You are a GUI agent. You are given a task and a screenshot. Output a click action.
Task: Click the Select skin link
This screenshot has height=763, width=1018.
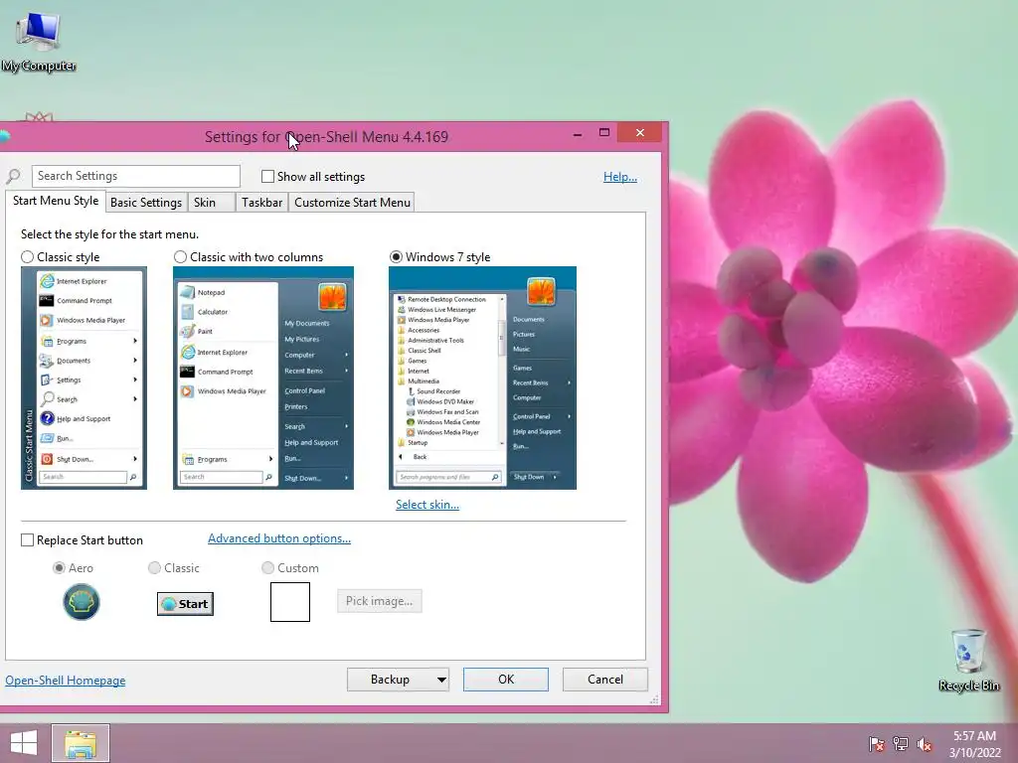coord(427,504)
